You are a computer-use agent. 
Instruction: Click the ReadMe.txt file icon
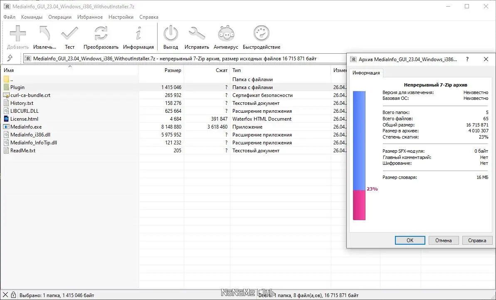(x=6, y=150)
